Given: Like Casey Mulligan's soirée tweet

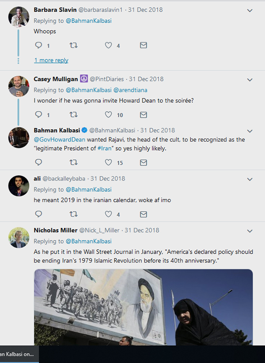Looking at the screenshot, I should (109, 115).
